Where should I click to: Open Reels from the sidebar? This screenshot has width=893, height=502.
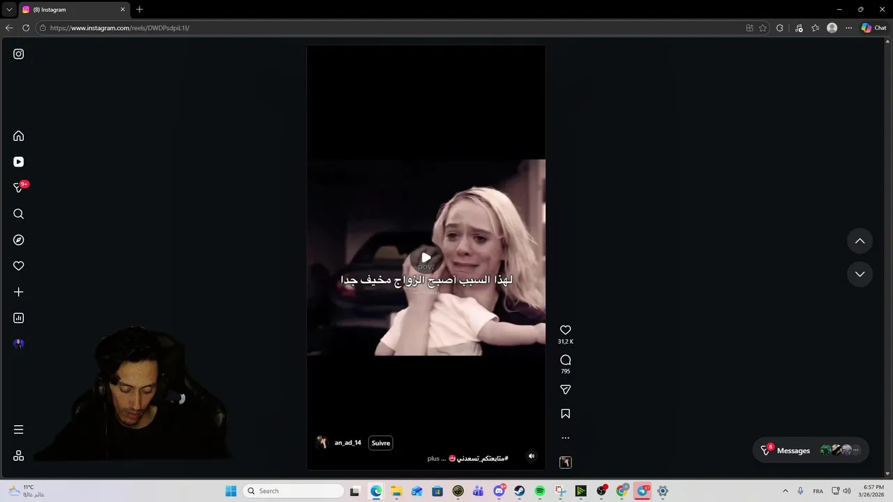[19, 162]
